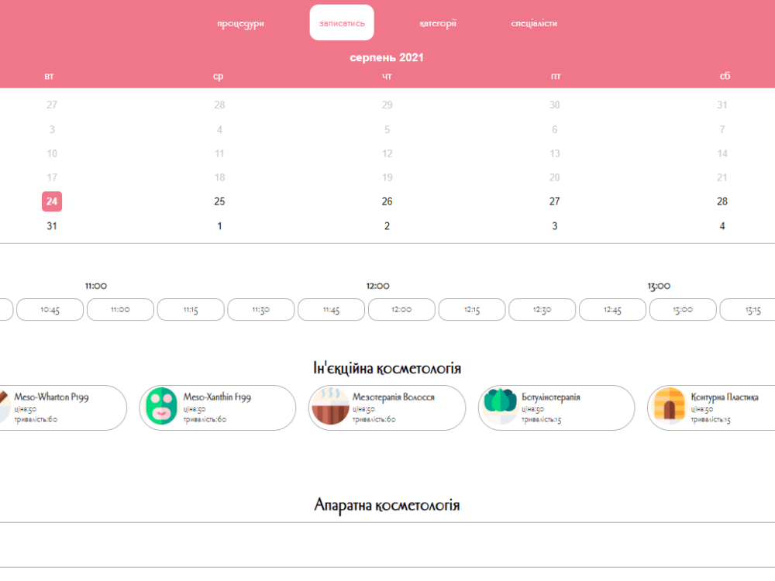The image size is (775, 581).
Task: Click past date 21 in the calendar
Action: point(722,177)
